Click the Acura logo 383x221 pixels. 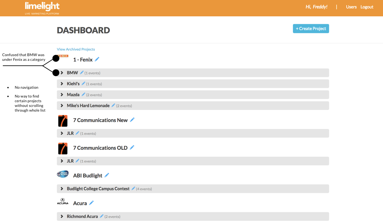point(63,201)
